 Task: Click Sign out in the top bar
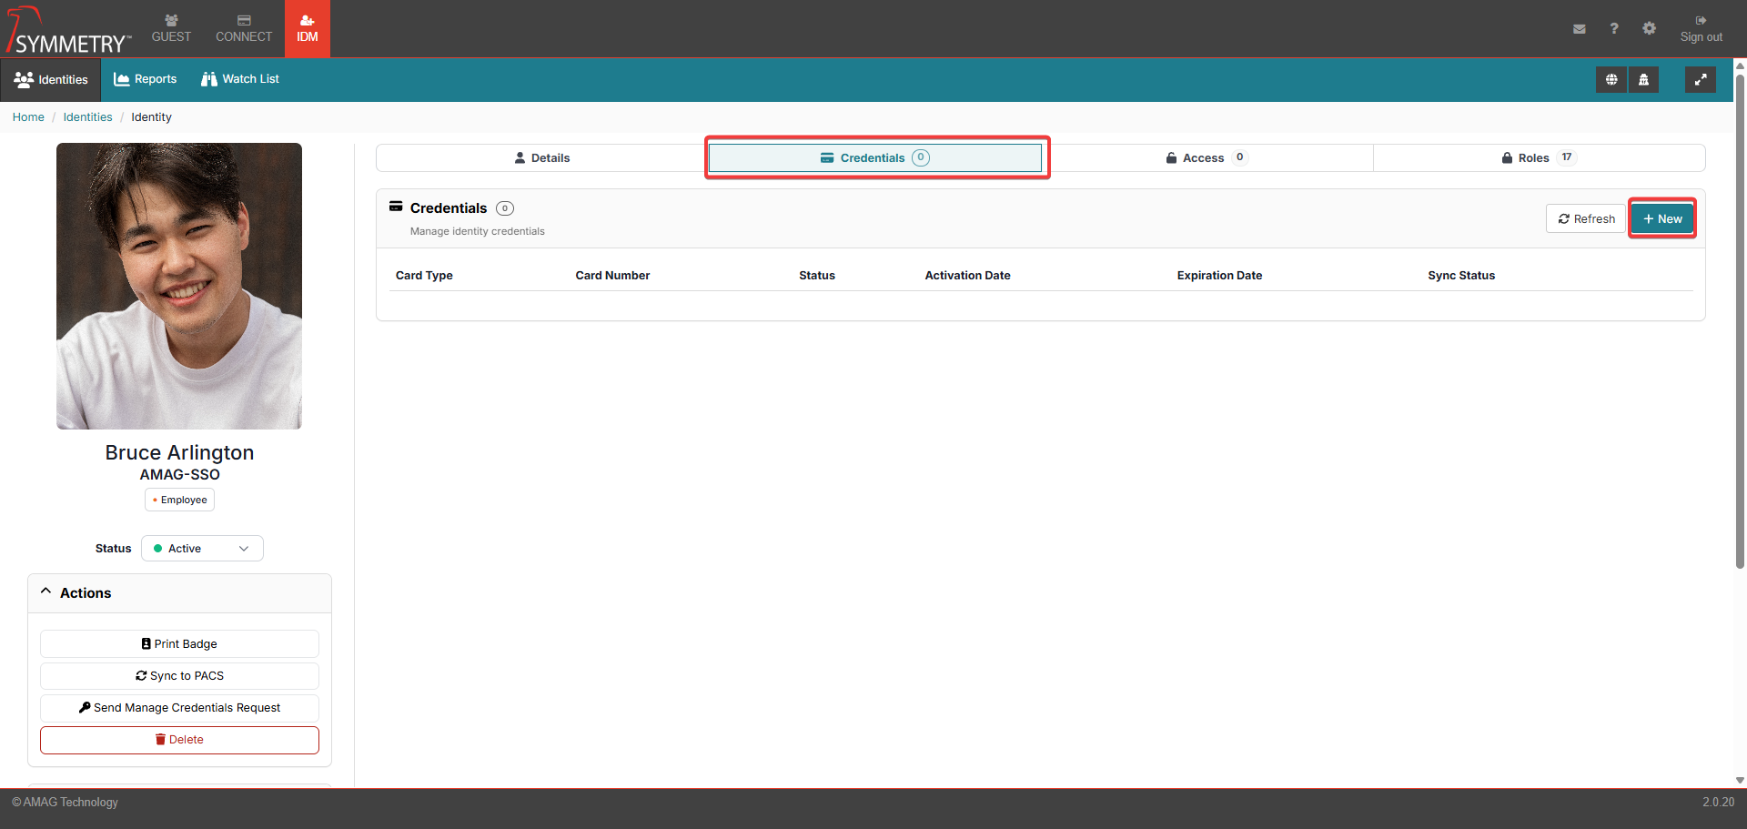[1701, 29]
